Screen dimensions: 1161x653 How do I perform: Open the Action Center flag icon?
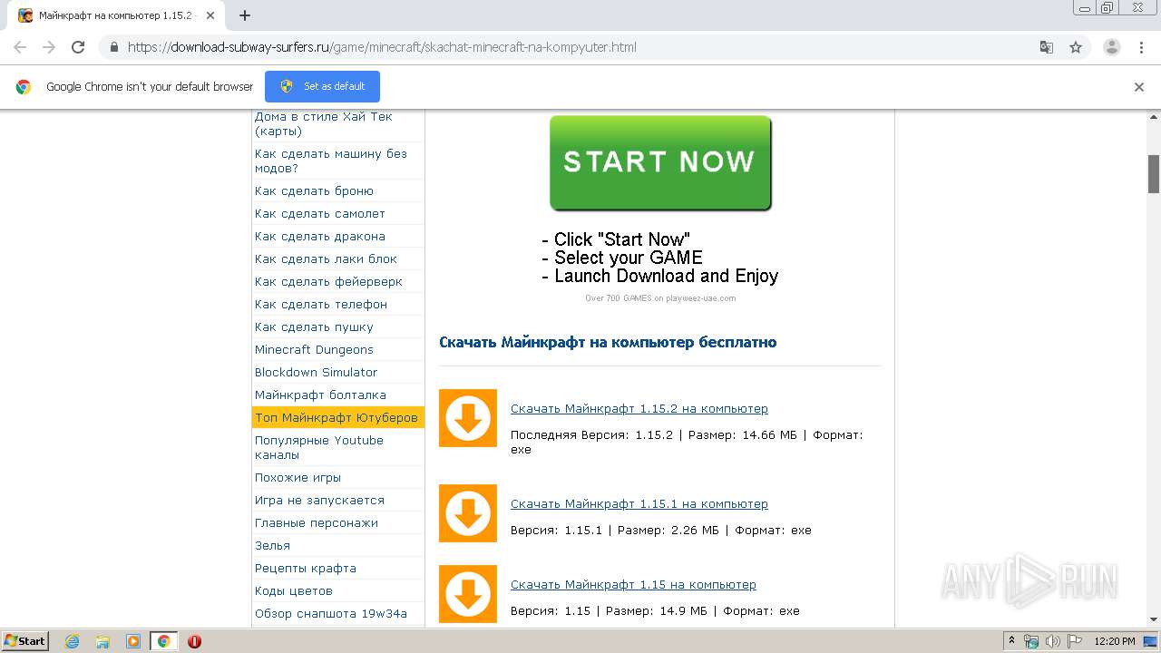1073,641
